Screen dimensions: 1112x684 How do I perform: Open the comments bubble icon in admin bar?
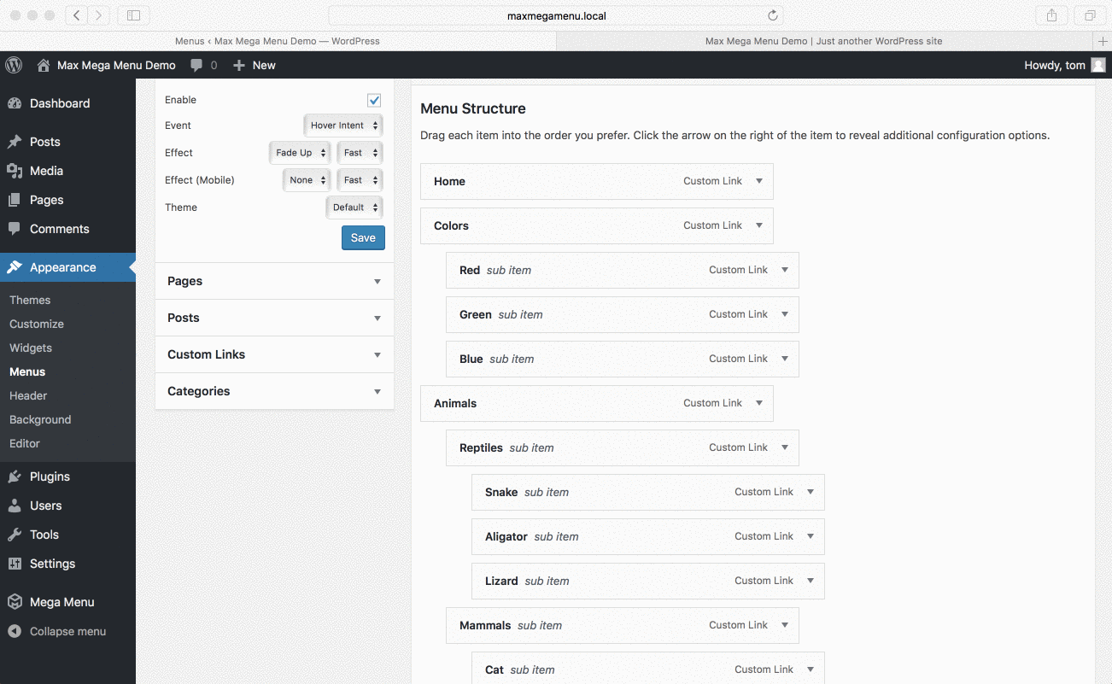(x=197, y=65)
